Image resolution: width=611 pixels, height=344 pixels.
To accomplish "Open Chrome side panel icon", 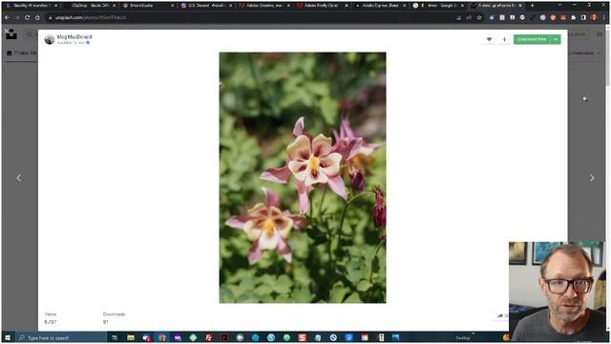I will coord(583,17).
